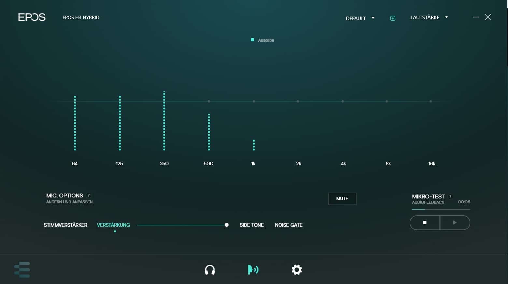
Task: Click the stacked bars menu icon
Action: coord(22,270)
